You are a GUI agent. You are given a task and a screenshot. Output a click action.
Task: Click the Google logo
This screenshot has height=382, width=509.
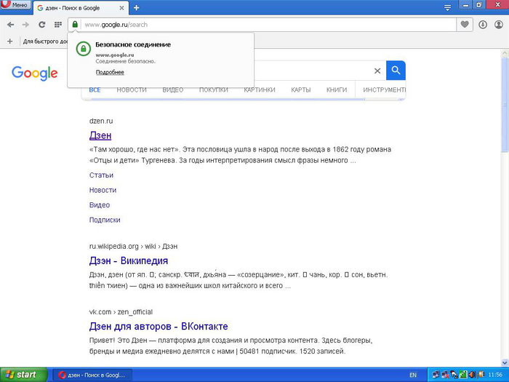(x=34, y=73)
